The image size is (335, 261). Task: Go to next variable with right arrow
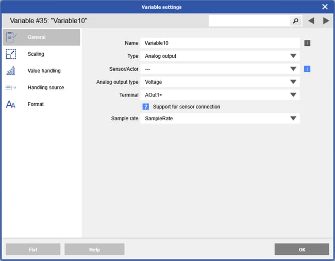326,21
